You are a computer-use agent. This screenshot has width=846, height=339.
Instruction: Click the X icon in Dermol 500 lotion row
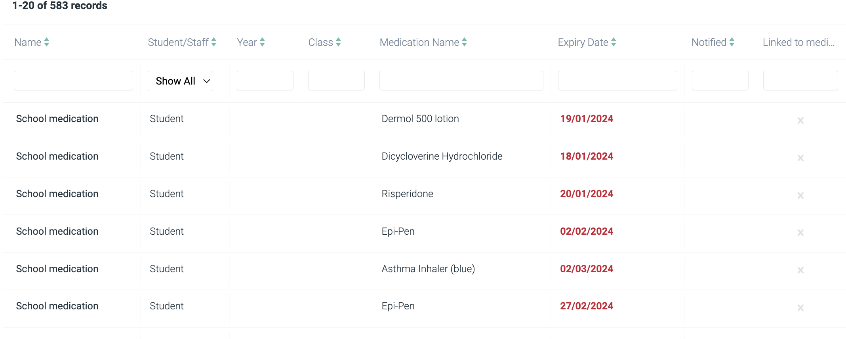800,121
